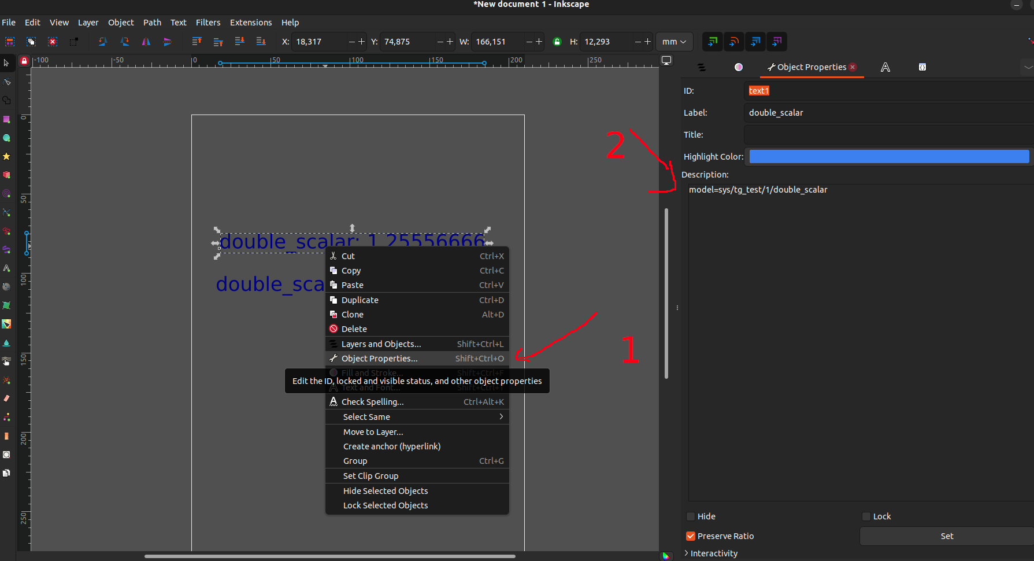
Task: Rotate selection 90° counter-clockwise
Action: (x=103, y=42)
